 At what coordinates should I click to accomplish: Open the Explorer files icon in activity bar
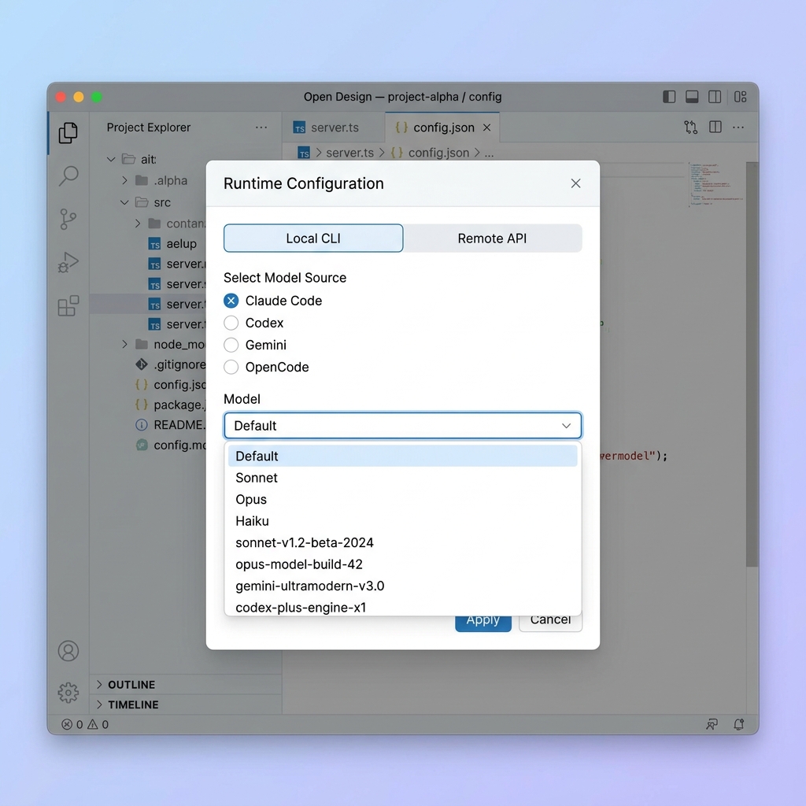tap(68, 132)
